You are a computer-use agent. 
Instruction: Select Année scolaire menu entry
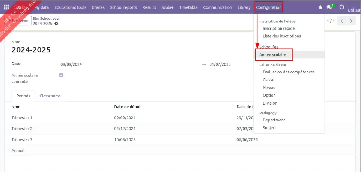tap(273, 55)
